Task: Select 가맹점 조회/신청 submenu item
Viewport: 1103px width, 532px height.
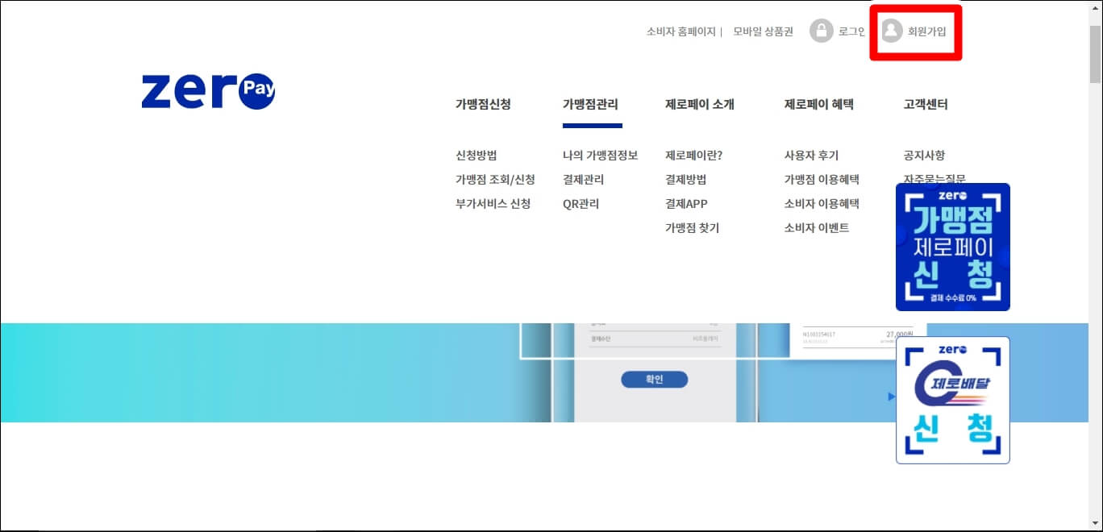Action: tap(495, 180)
